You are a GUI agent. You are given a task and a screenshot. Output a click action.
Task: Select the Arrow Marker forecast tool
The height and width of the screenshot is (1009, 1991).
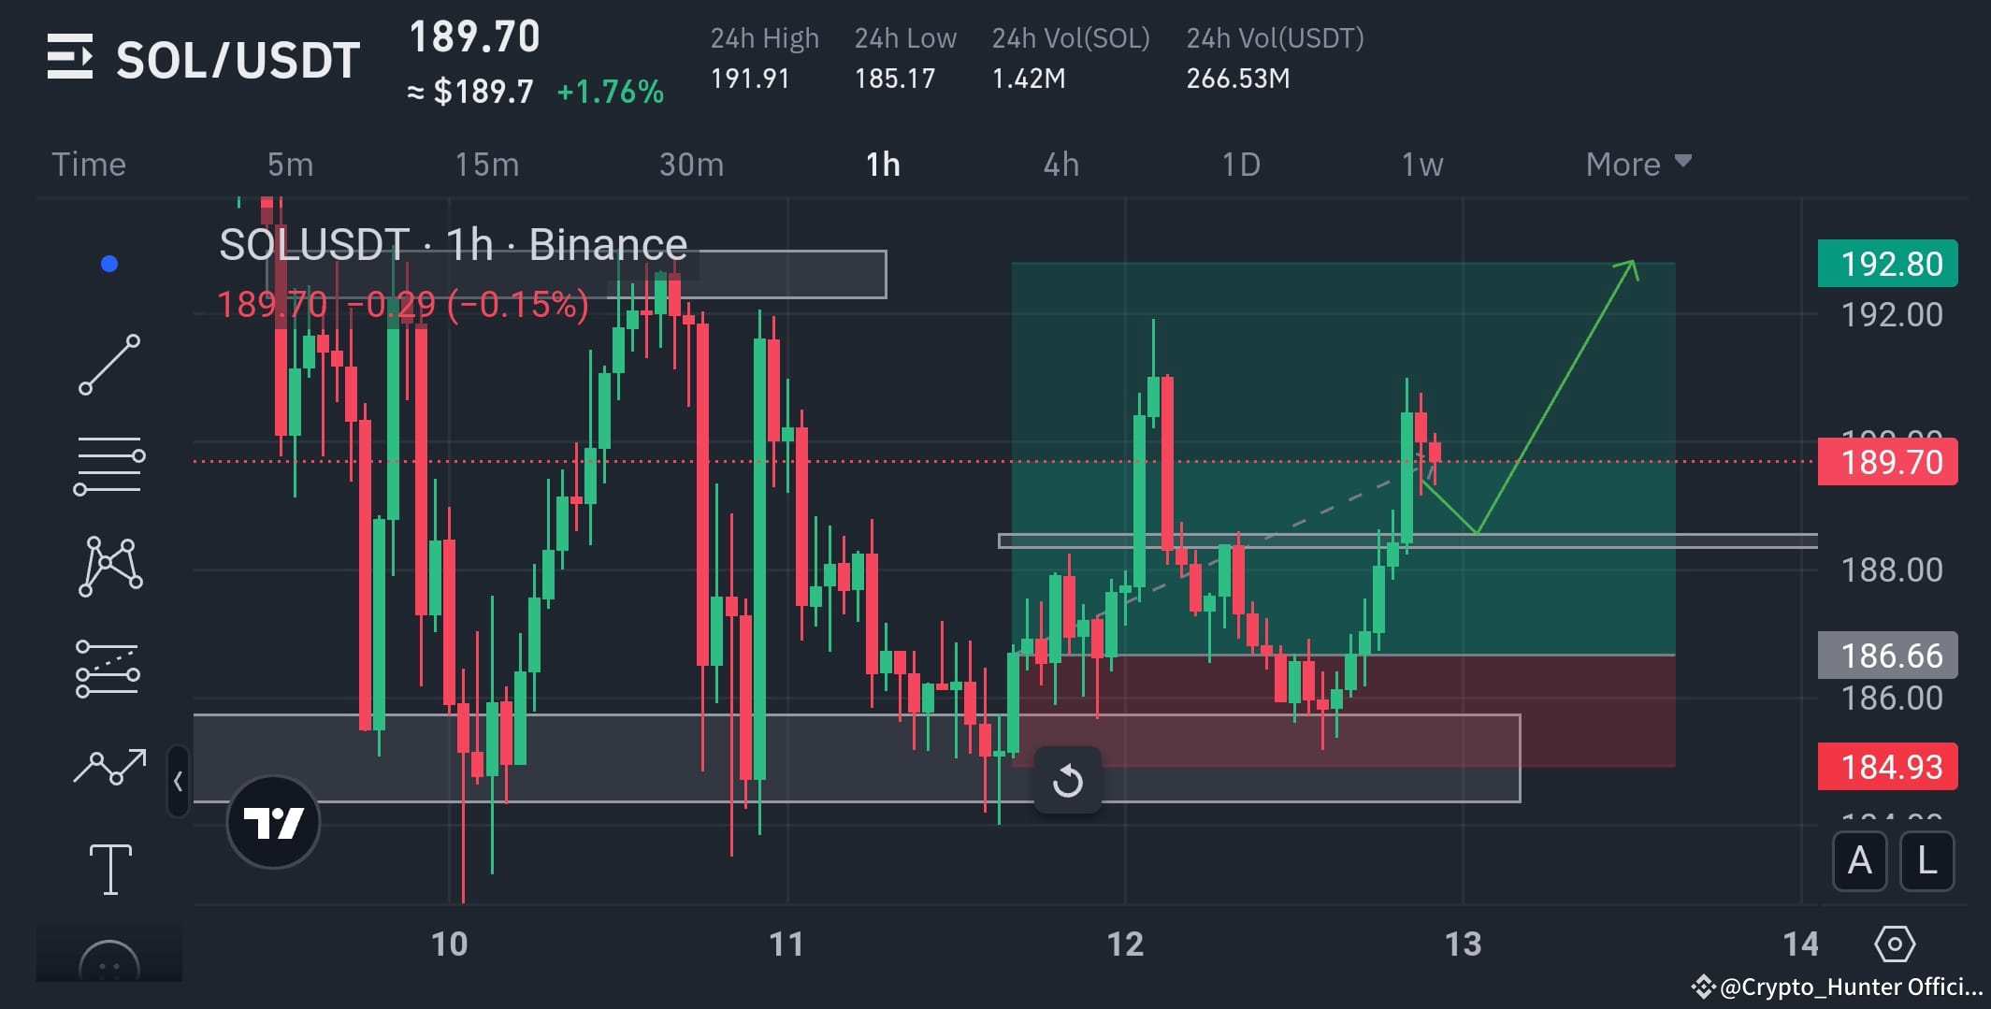[x=109, y=766]
